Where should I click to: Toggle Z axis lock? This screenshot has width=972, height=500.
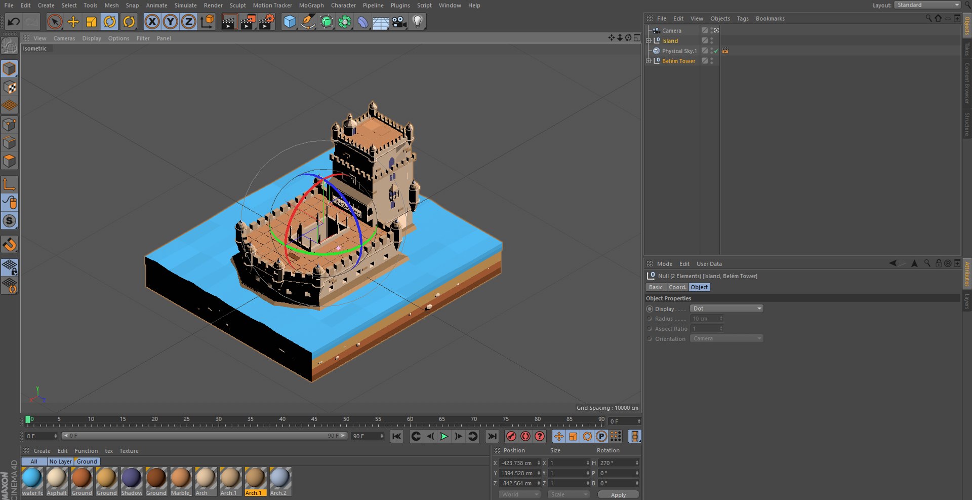coord(188,22)
